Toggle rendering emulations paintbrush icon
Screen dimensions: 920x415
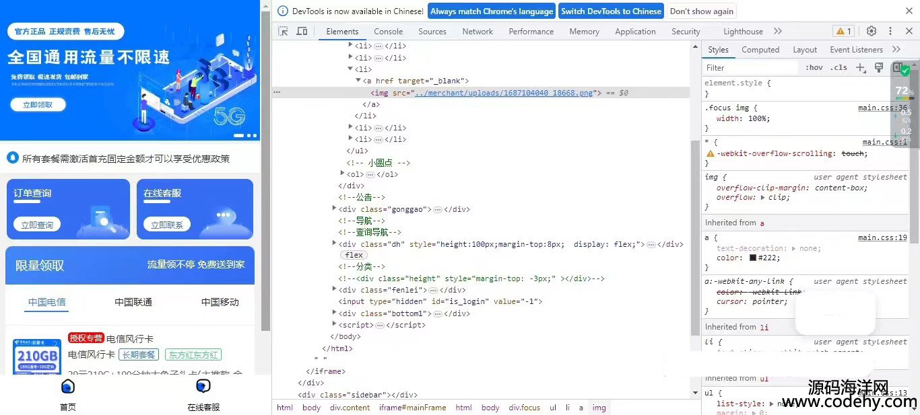pyautogui.click(x=879, y=67)
